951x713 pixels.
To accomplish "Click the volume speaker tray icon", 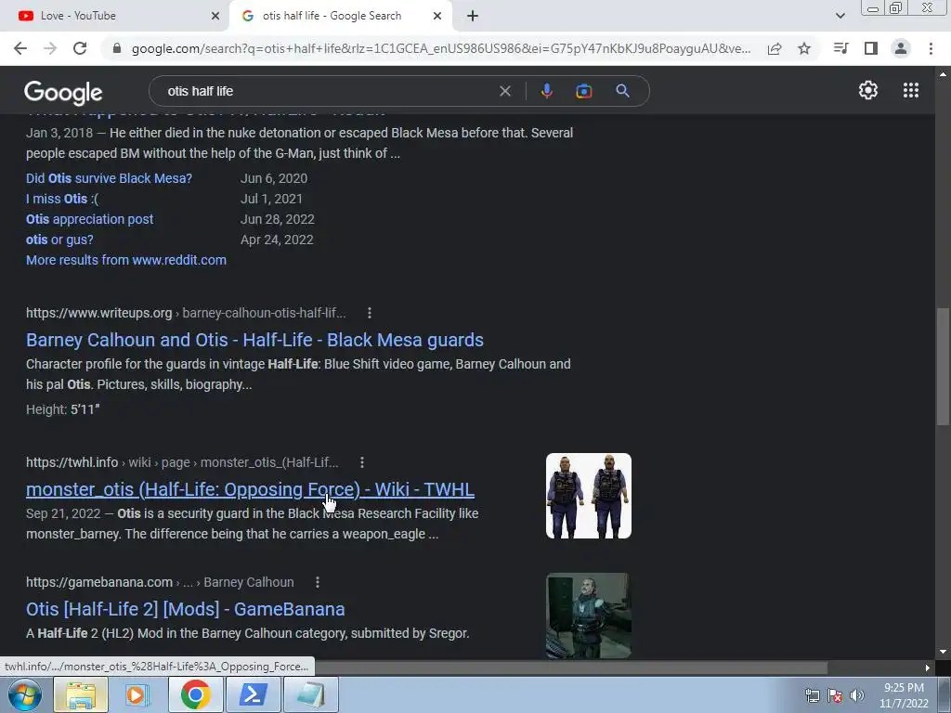I will pos(857,695).
